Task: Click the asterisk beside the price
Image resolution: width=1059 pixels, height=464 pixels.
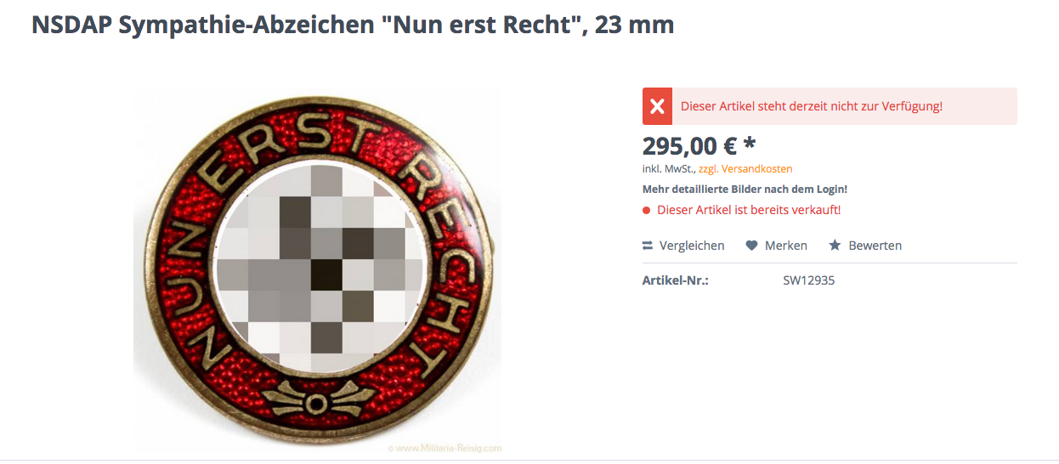Action: 750,143
